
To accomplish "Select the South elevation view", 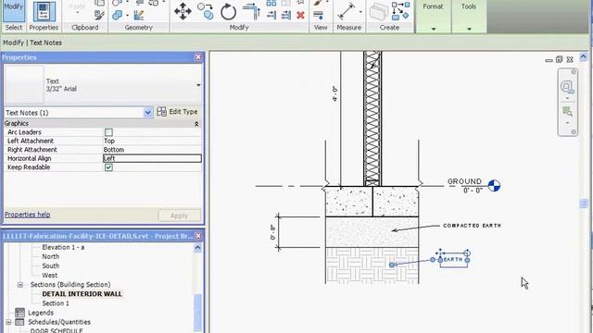I will coord(51,265).
